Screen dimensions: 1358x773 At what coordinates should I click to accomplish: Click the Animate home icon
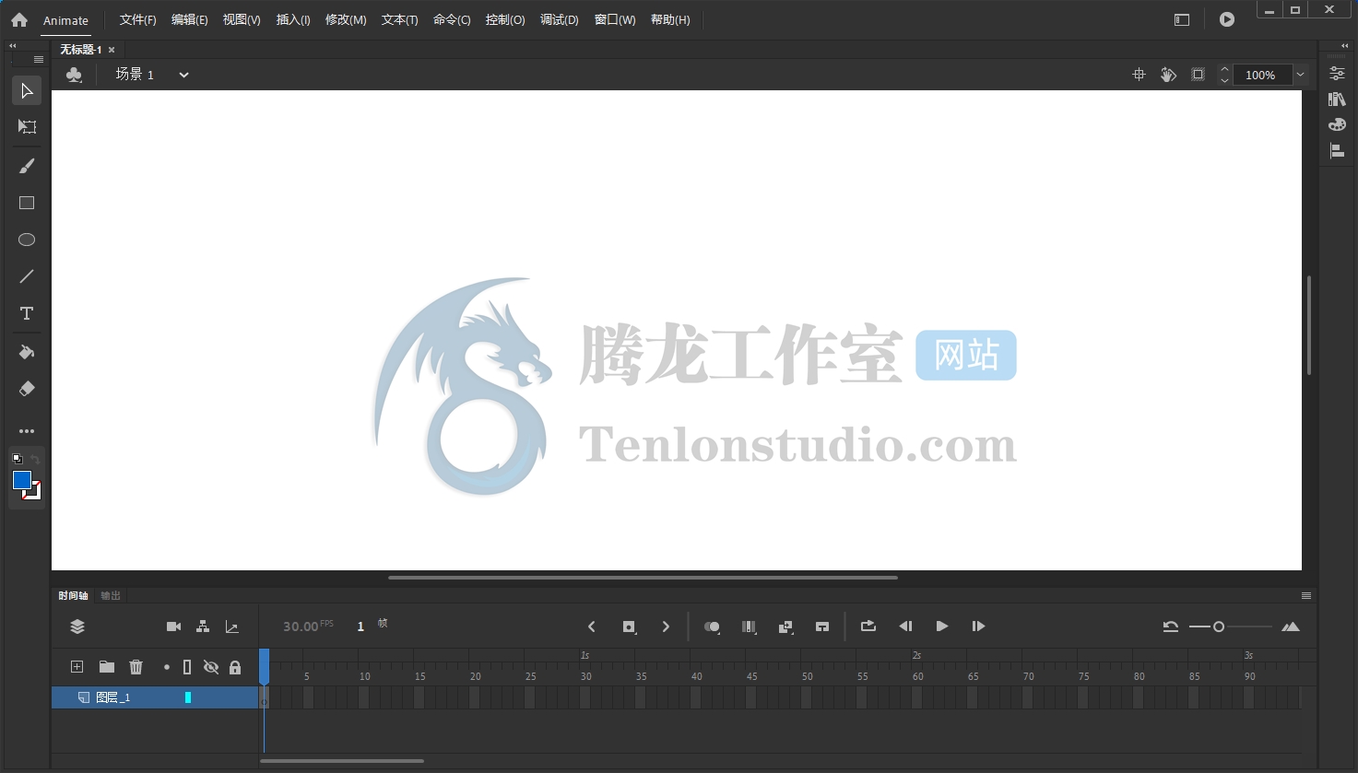point(19,19)
